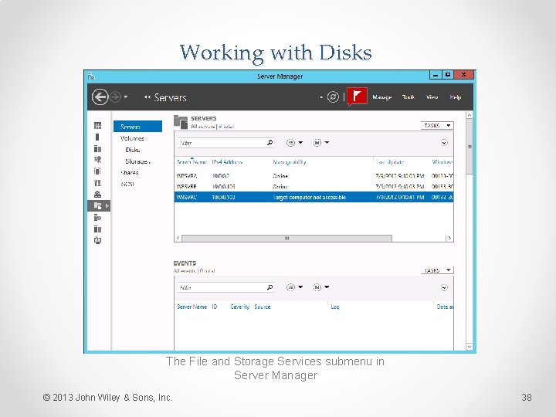556x417 pixels.
Task: Select iSCSI in the submenu
Action: coord(127,184)
